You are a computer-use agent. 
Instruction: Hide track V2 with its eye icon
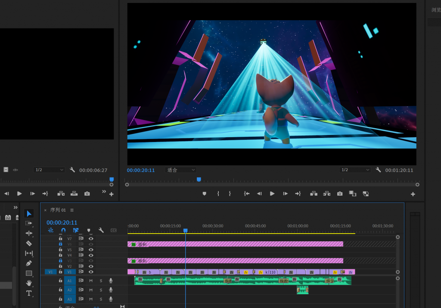[x=91, y=266]
